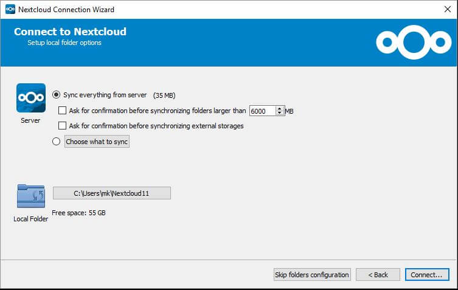
Task: Open the Choose what to sync button
Action: pos(97,142)
